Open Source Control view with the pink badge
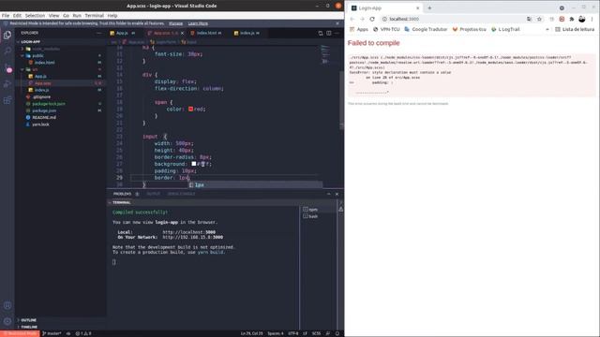Screen dimensions: 600x337 tap(7, 67)
